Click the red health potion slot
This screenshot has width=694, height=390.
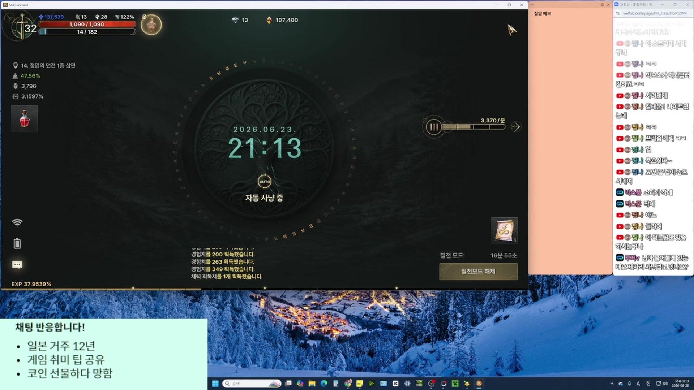coord(24,118)
